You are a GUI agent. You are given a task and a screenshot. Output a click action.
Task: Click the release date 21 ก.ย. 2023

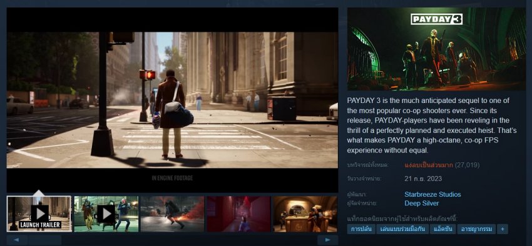424,179
